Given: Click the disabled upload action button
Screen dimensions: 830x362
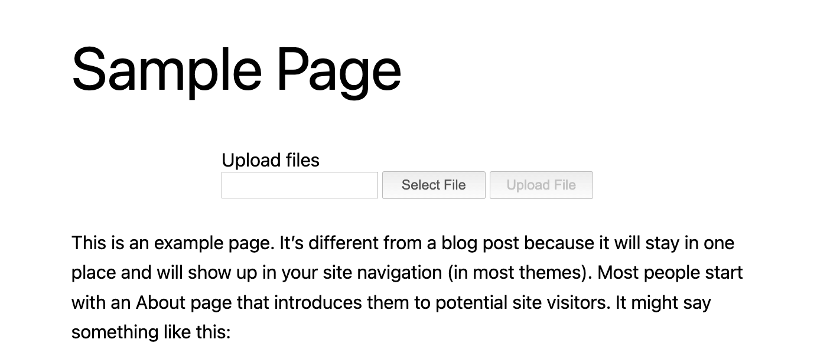Looking at the screenshot, I should 541,185.
